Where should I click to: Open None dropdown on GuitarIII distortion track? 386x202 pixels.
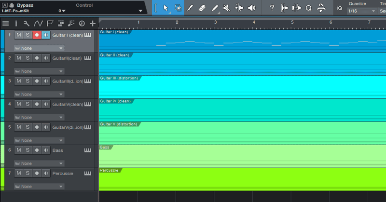[x=39, y=94]
